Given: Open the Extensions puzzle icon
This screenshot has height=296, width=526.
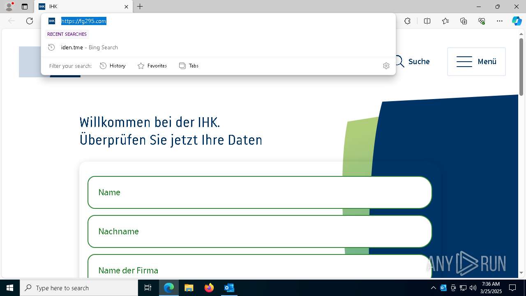Looking at the screenshot, I should (x=407, y=21).
